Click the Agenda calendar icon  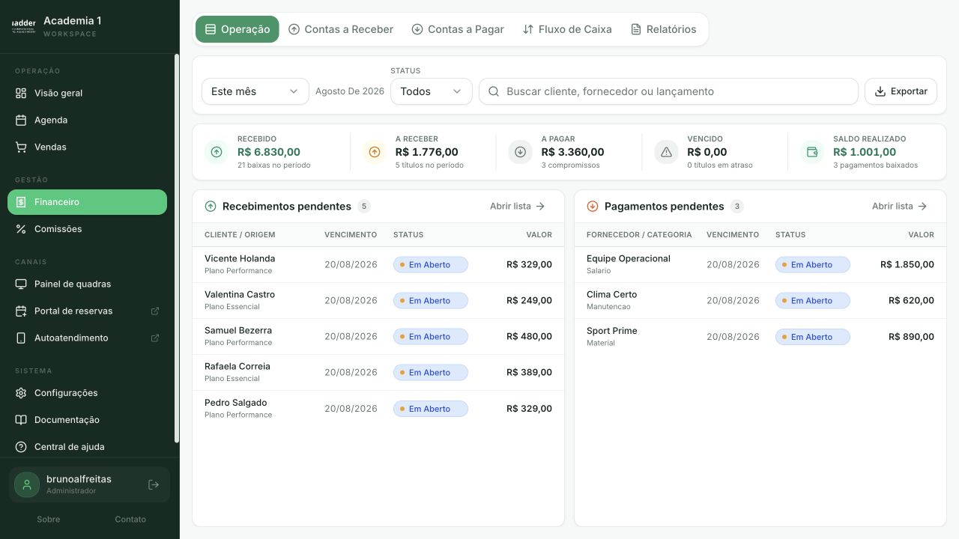click(21, 120)
